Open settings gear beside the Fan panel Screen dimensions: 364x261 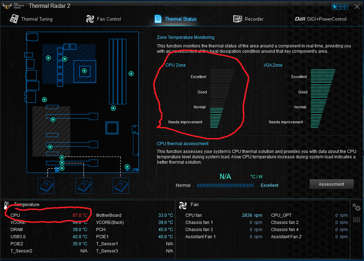pyautogui.click(x=357, y=207)
